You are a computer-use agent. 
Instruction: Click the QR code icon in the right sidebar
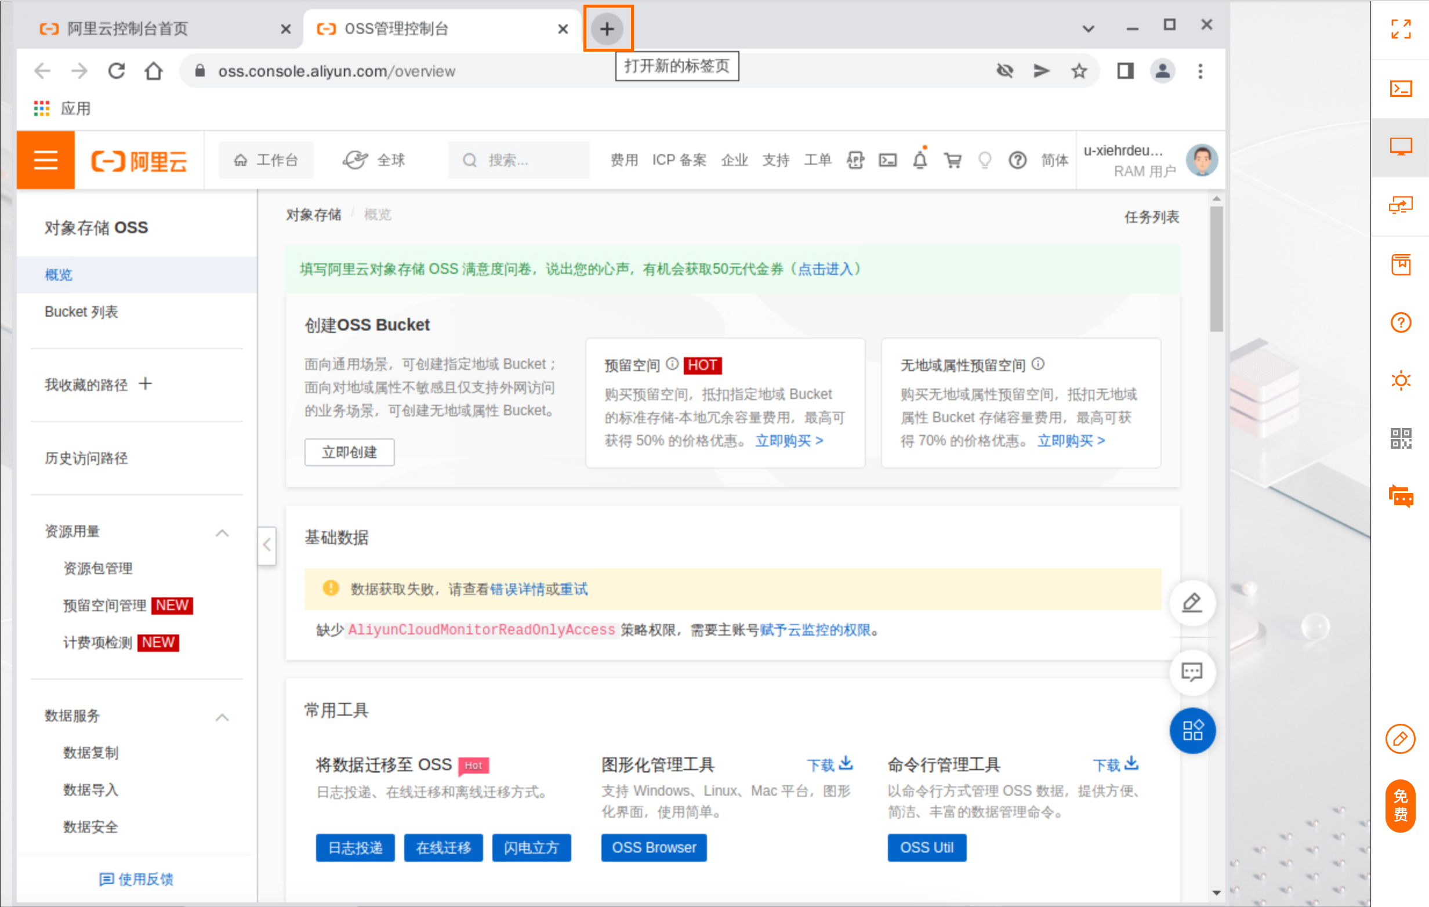pyautogui.click(x=1401, y=438)
